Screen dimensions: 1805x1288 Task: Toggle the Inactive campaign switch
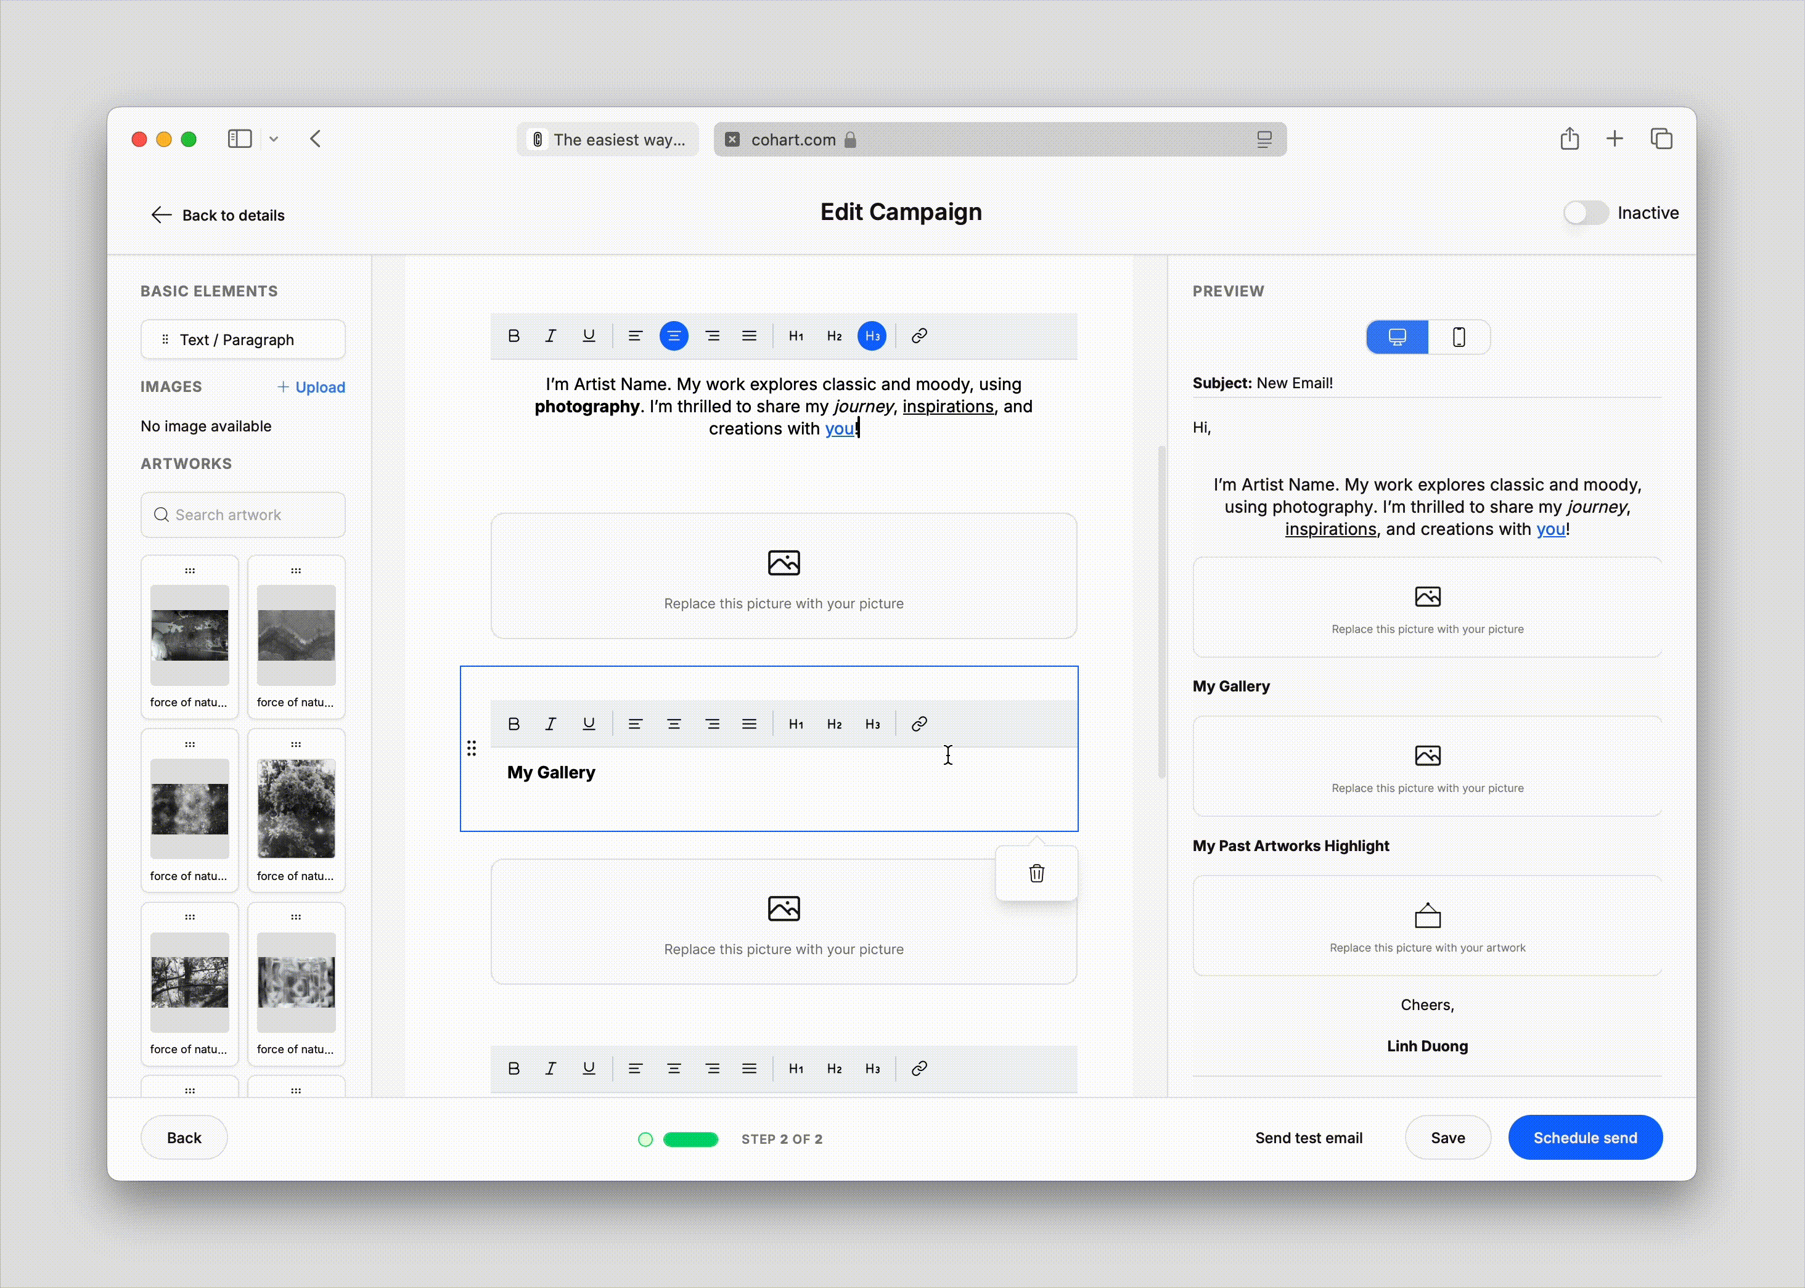(x=1586, y=213)
